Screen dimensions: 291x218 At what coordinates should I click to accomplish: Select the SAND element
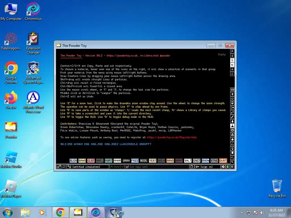pos(170,161)
